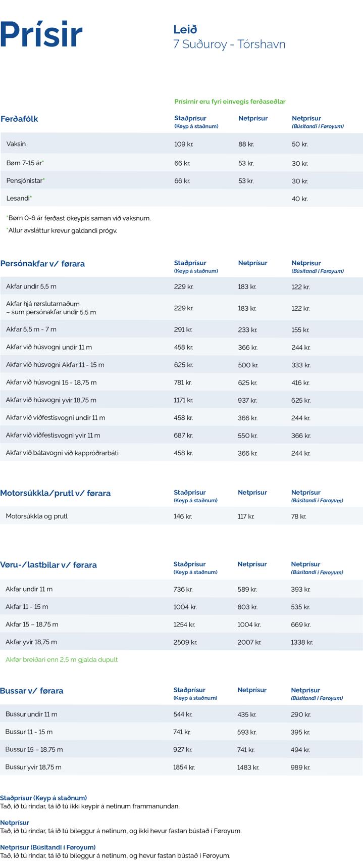Select the "Ferðafólk" section heading
The width and height of the screenshot is (363, 864).
19,119
